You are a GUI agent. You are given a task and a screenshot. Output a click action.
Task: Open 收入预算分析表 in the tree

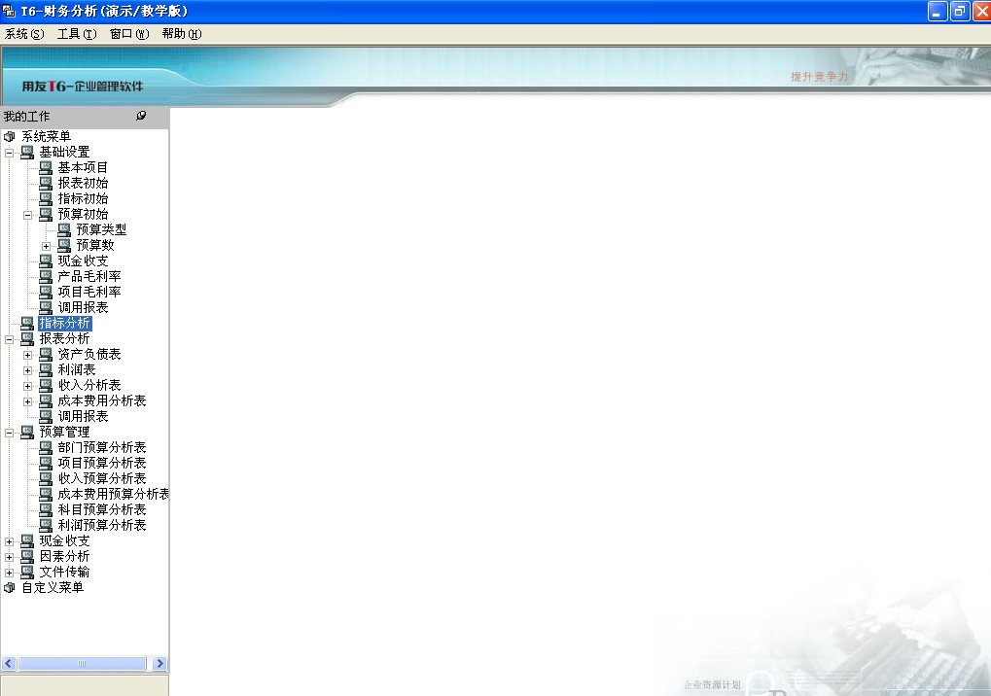click(102, 478)
